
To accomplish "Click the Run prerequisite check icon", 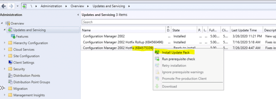I will pos(157,59).
